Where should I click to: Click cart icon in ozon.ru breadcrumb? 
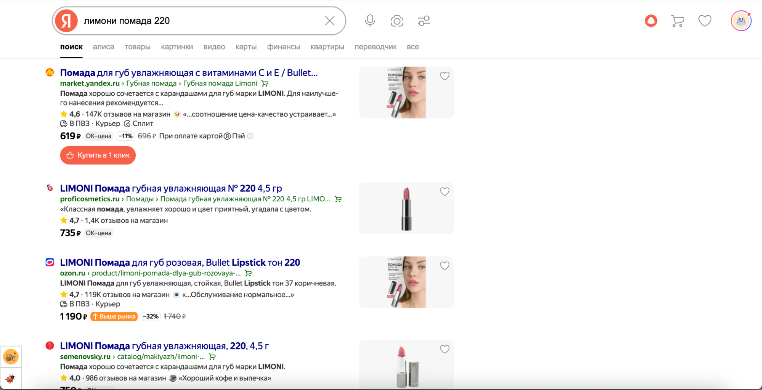(248, 273)
